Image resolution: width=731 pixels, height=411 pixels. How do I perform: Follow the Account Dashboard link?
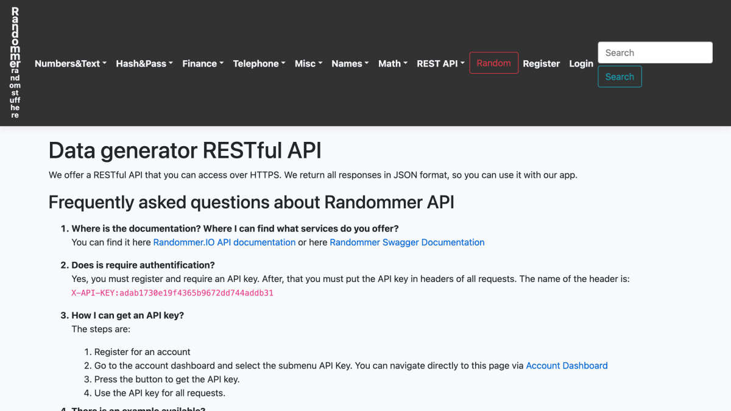click(567, 365)
